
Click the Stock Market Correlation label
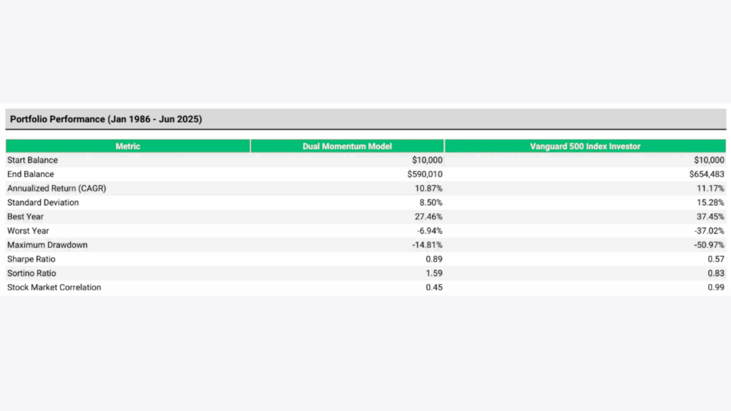point(54,287)
